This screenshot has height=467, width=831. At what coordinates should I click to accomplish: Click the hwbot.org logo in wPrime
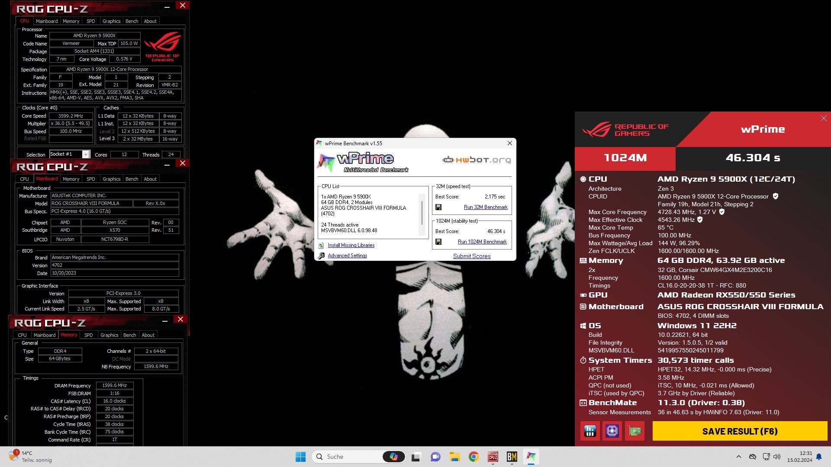pyautogui.click(x=477, y=160)
